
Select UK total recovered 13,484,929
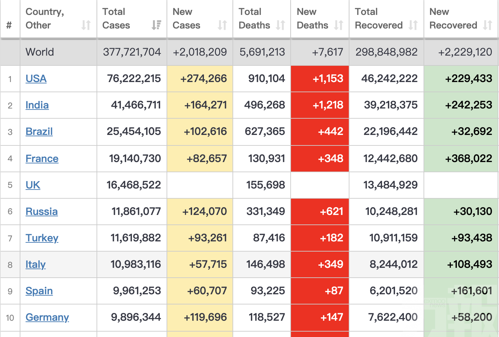(390, 185)
